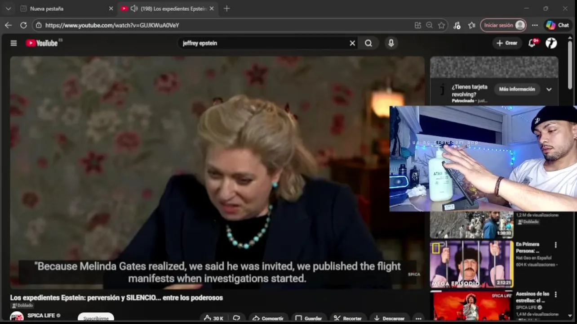Image resolution: width=577 pixels, height=324 pixels.
Task: Open the YouTube hamburger guide menu
Action: tap(13, 43)
